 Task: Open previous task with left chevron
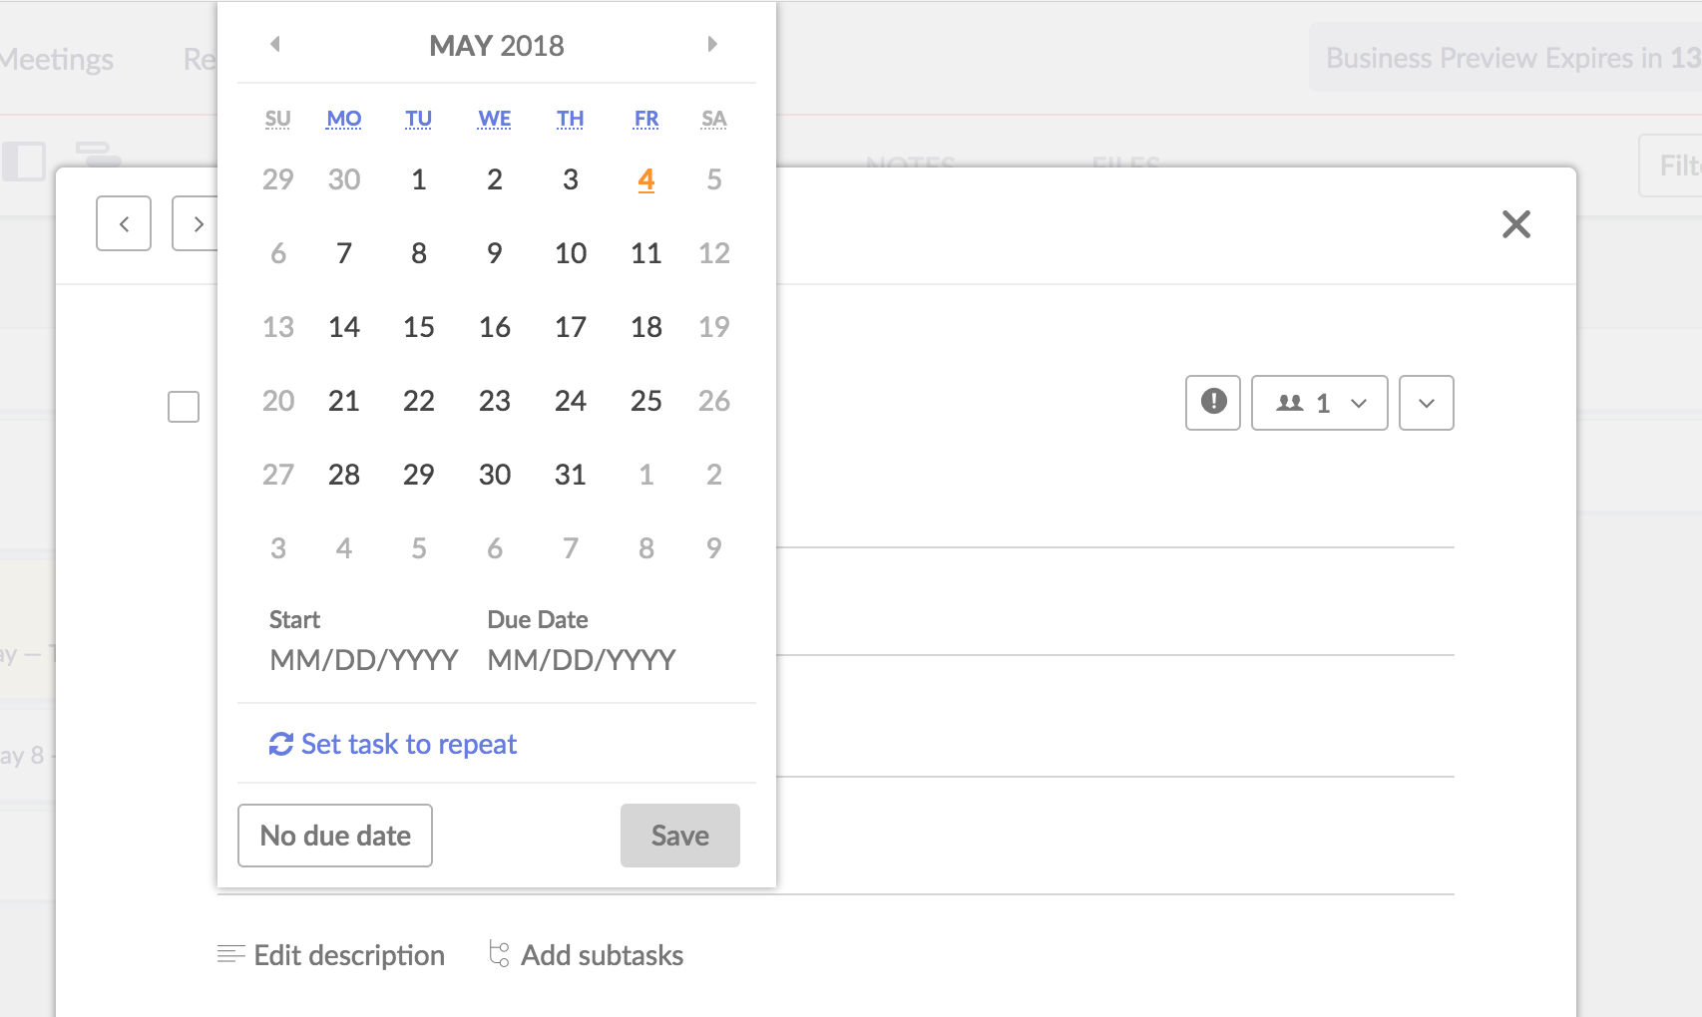click(124, 223)
